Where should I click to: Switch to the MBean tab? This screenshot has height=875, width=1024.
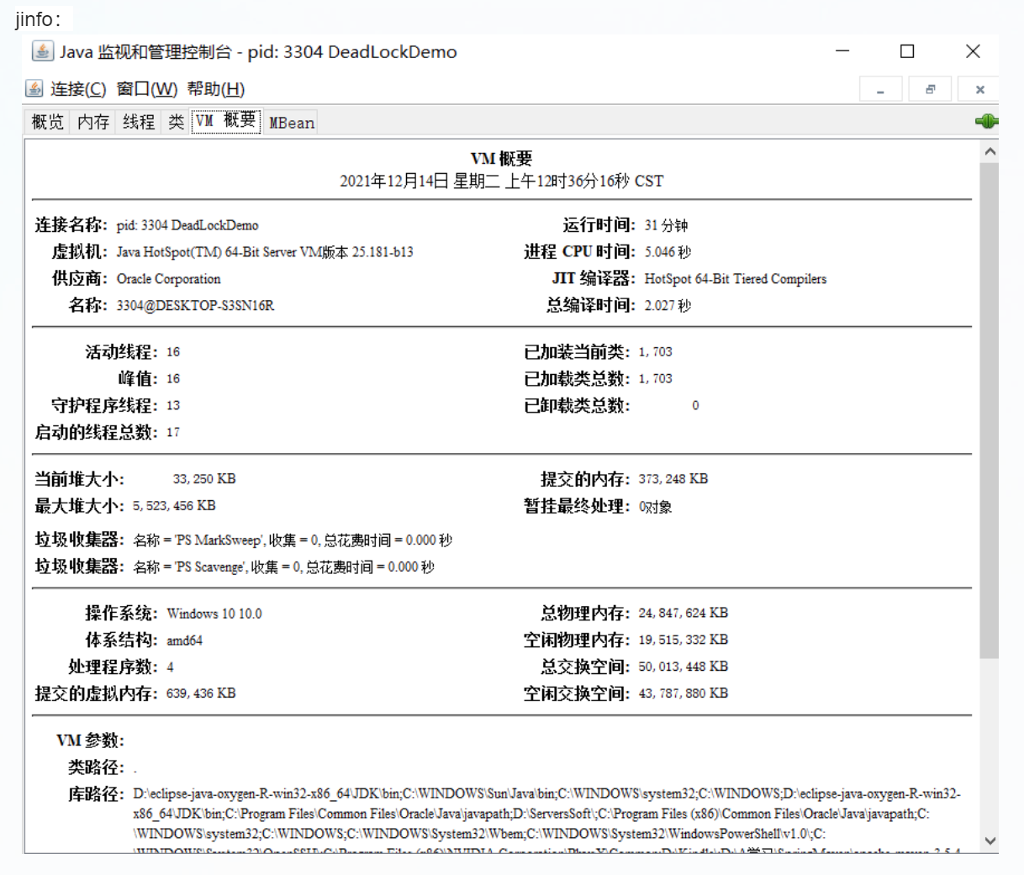(292, 123)
